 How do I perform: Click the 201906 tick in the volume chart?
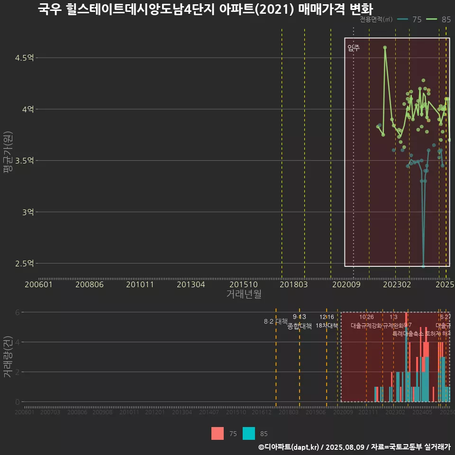[x=316, y=412]
